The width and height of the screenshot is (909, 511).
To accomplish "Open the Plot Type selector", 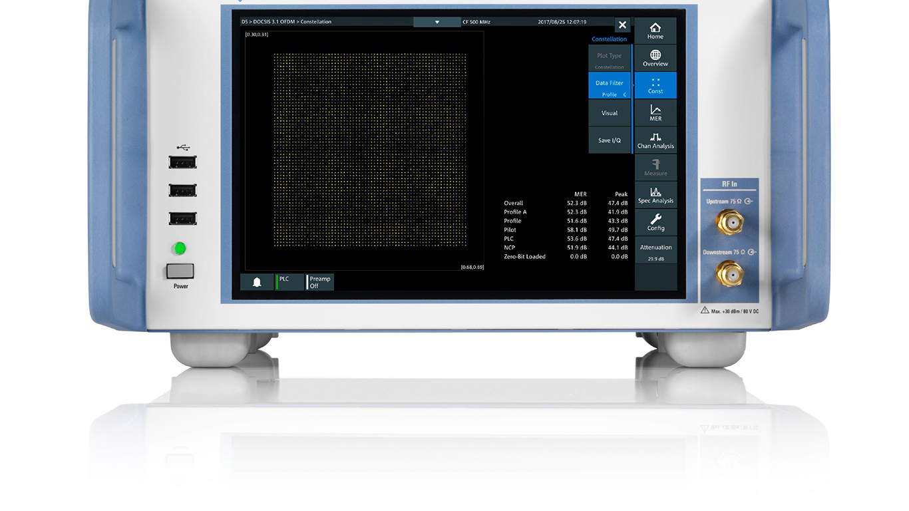I will pos(610,59).
